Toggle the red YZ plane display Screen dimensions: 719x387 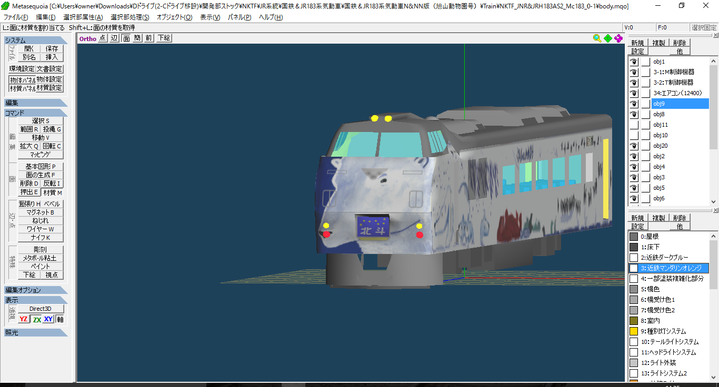[24, 319]
